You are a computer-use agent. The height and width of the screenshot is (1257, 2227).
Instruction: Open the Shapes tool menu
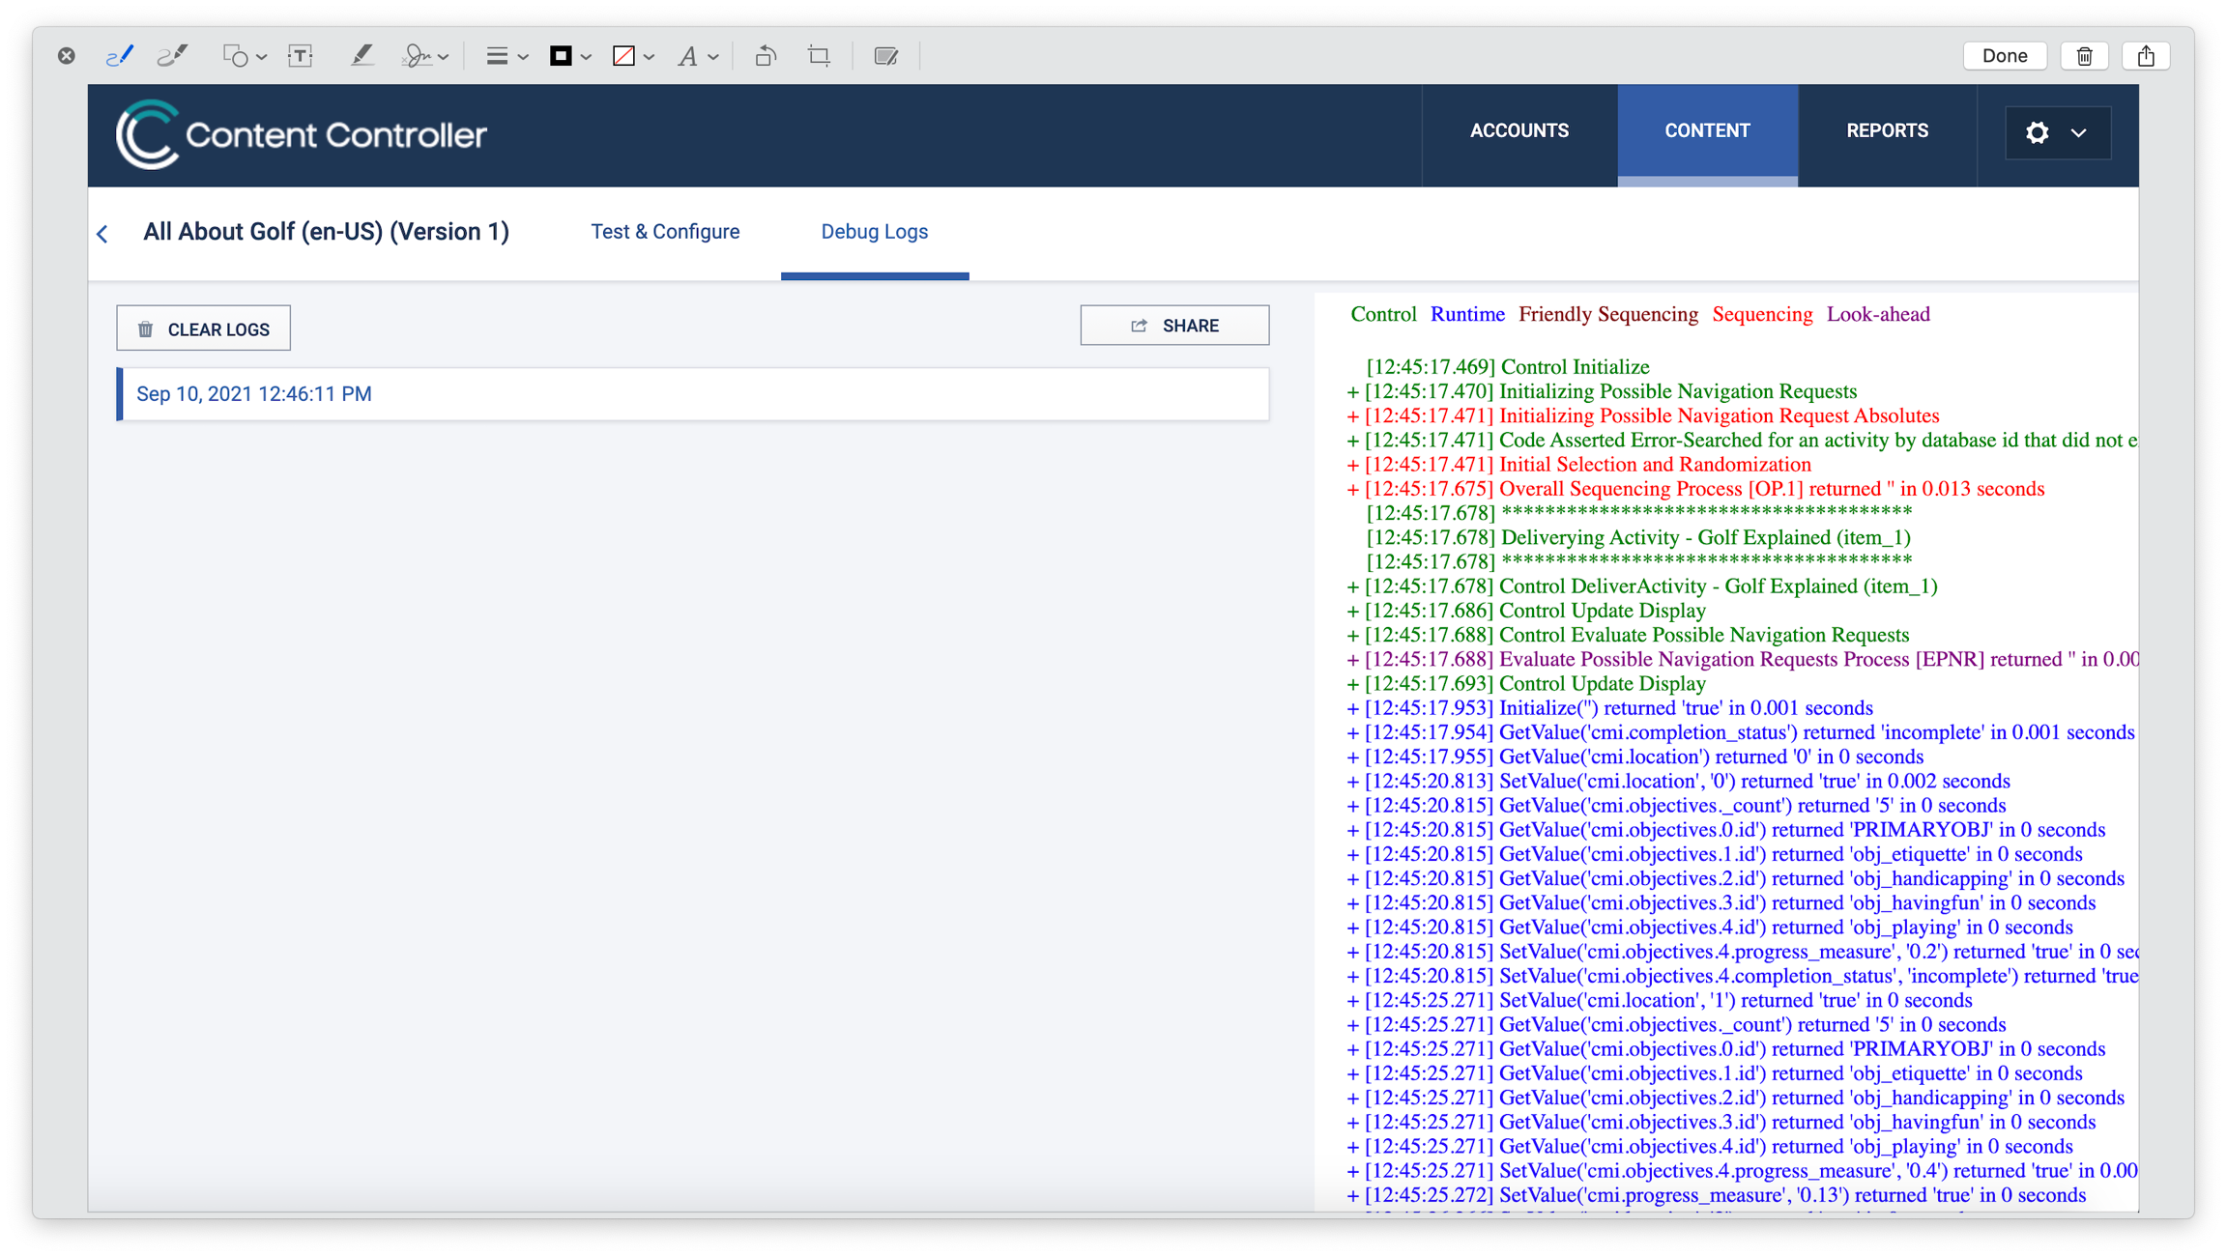(245, 56)
